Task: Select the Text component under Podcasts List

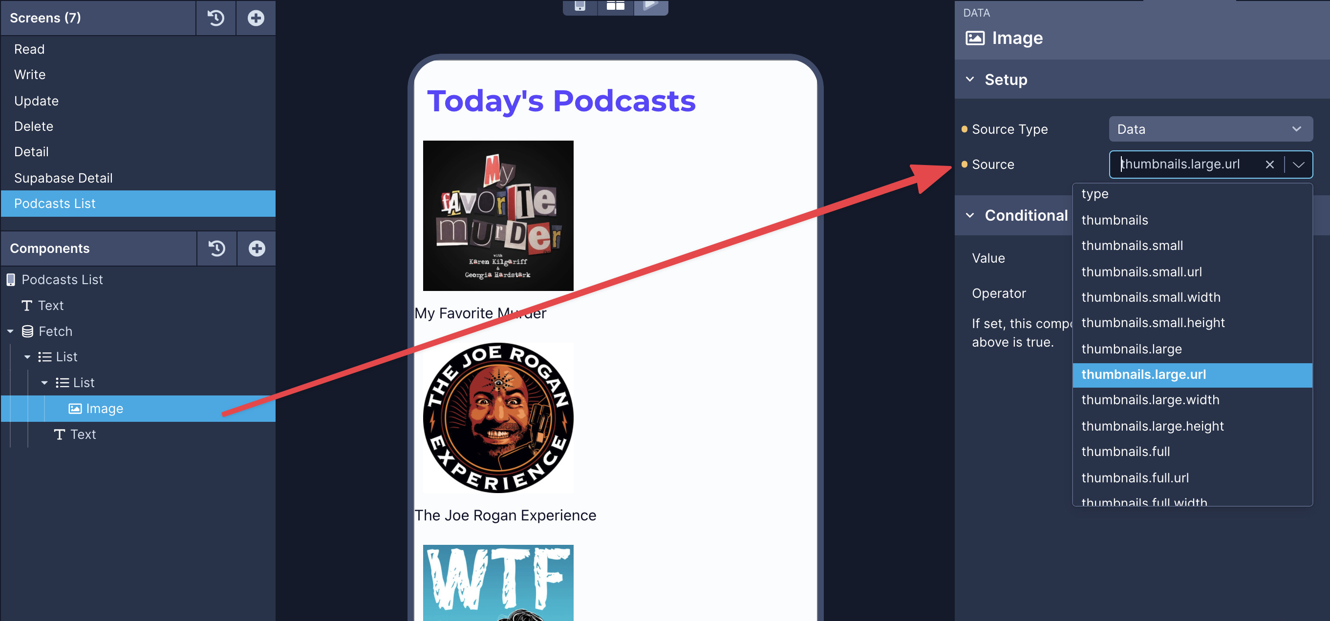Action: tap(43, 306)
